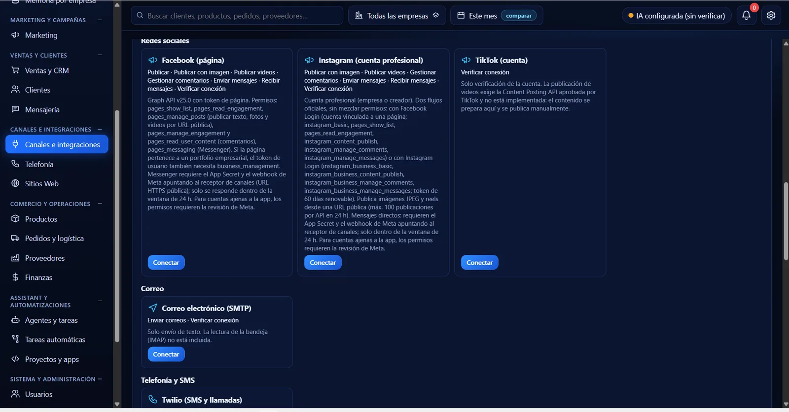Connect the TikTok account
Screen dimensions: 789x412
click(480, 263)
